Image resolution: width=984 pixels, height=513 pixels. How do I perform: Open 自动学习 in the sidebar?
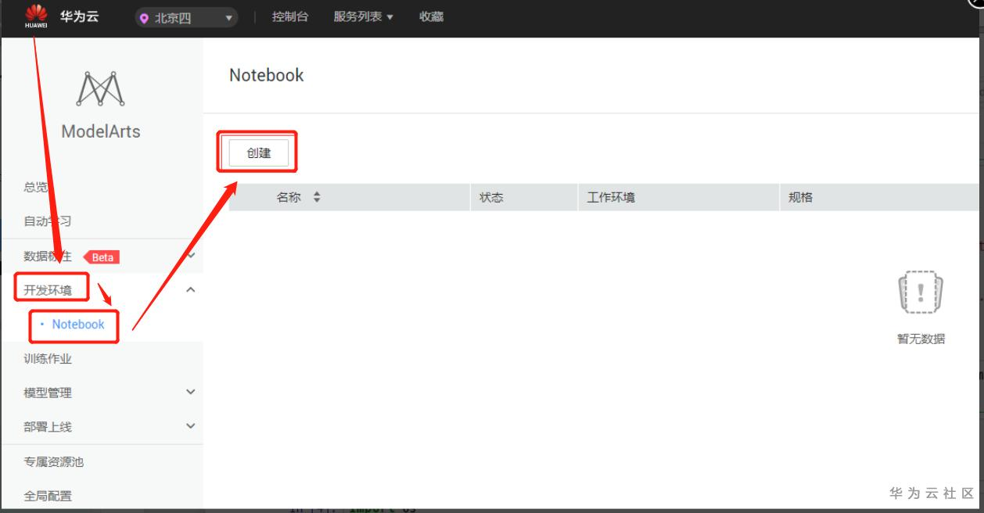(48, 221)
